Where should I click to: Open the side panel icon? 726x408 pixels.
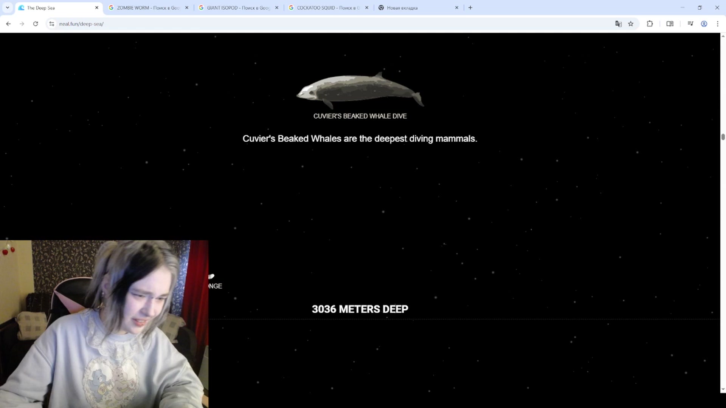pyautogui.click(x=670, y=24)
